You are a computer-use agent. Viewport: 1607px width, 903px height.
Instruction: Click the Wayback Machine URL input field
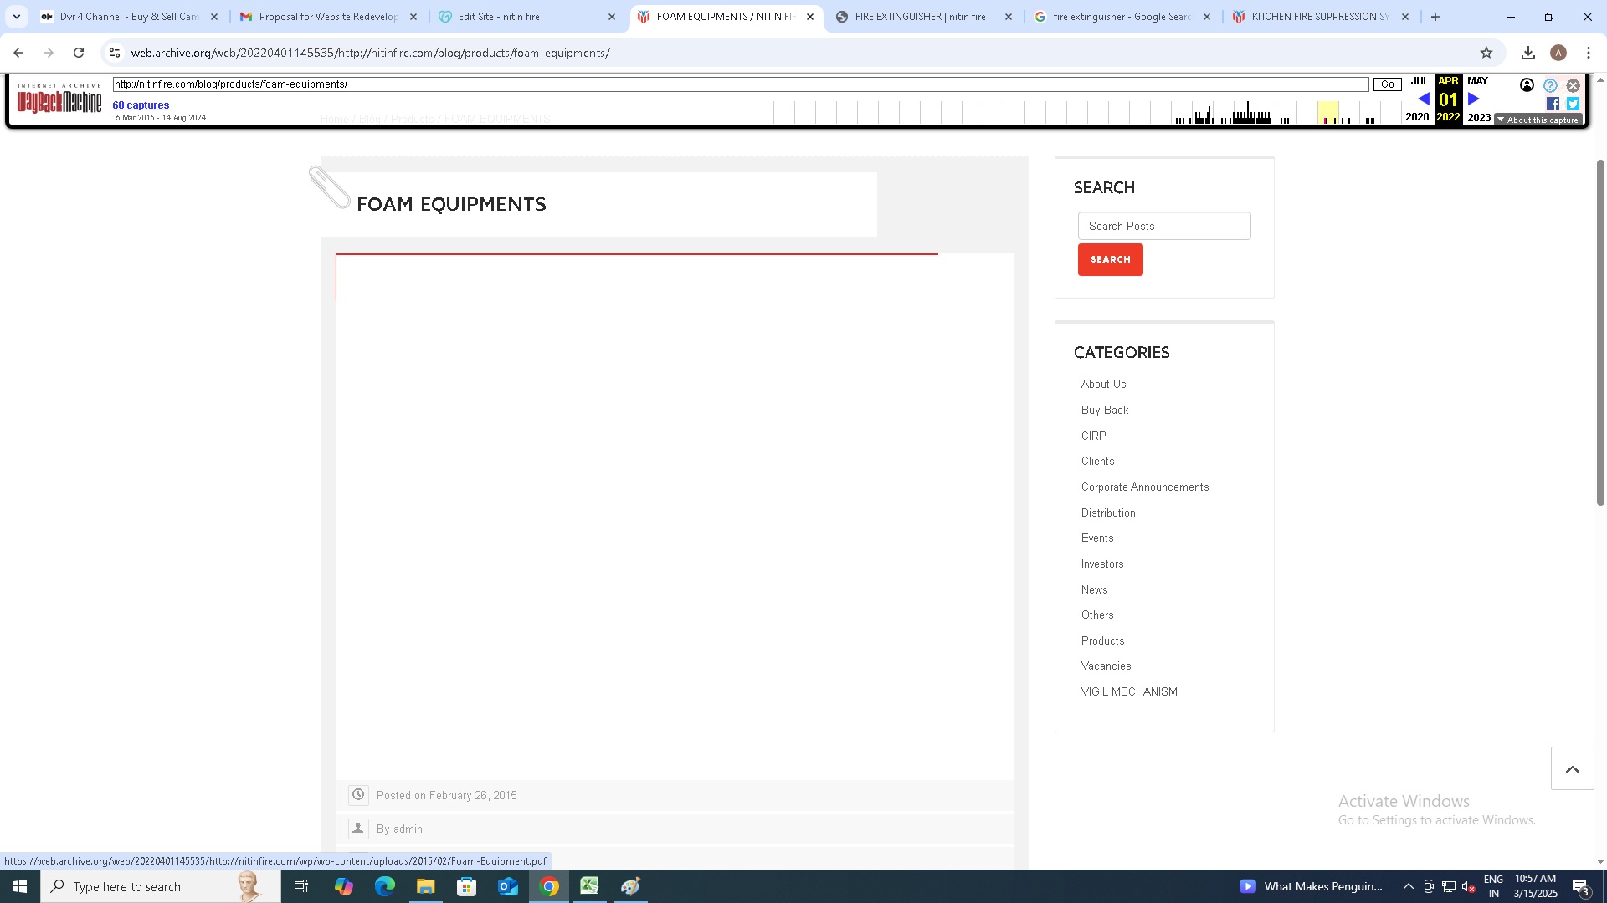[x=741, y=84]
